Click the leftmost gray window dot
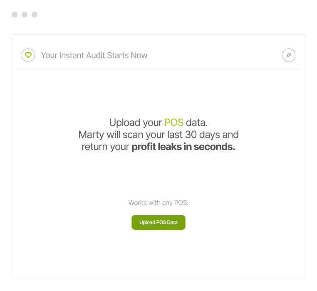This screenshot has width=317, height=291. (x=15, y=15)
